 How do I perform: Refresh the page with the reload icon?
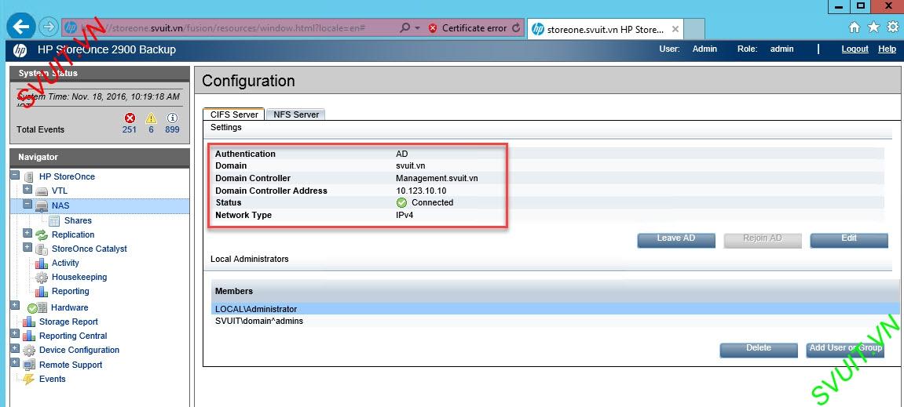point(516,27)
